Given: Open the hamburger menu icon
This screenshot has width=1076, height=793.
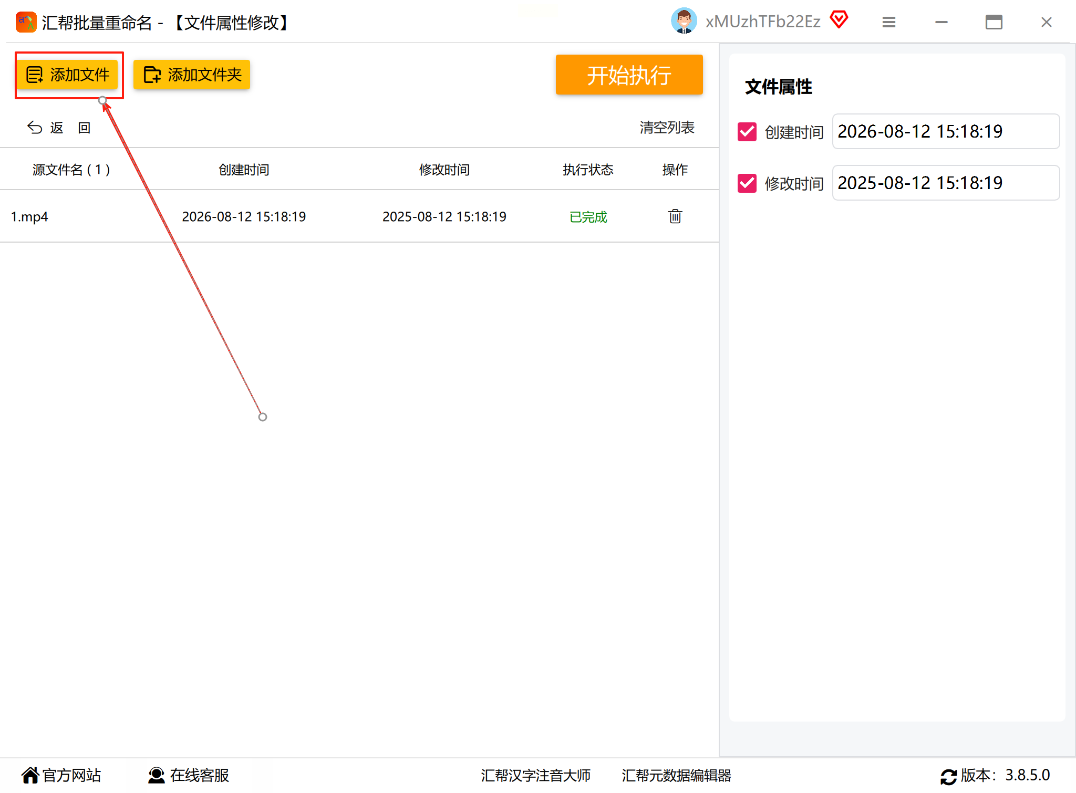Looking at the screenshot, I should tap(888, 22).
